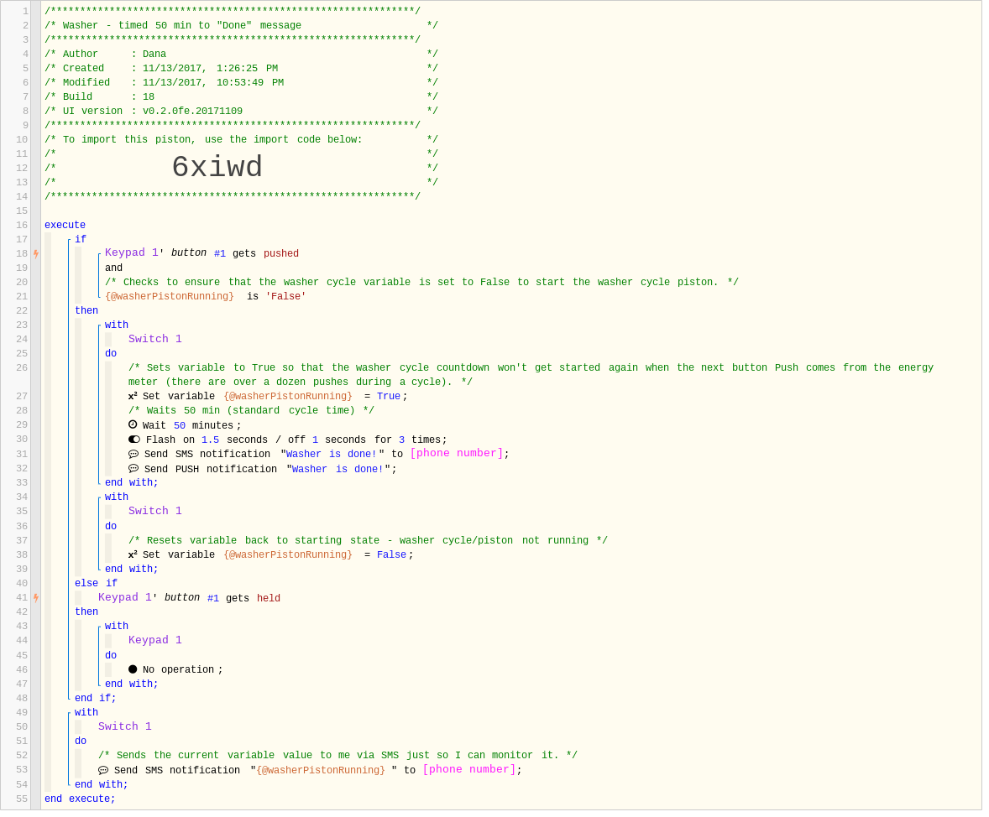Click 'end with;' on line 39

[132, 570]
